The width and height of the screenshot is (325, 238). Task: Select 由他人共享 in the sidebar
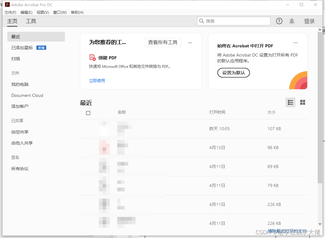22,143
